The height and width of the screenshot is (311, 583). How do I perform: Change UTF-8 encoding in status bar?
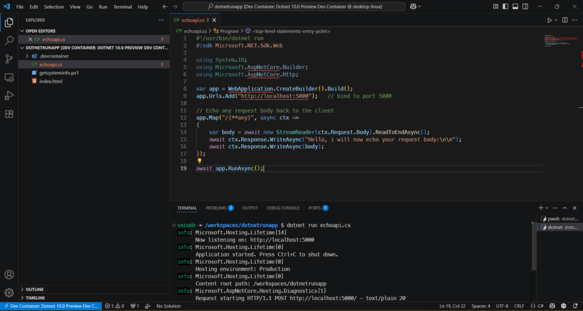(x=502, y=306)
